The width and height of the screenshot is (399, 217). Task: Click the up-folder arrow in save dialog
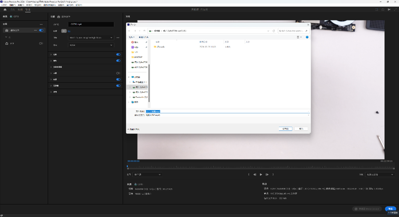pyautogui.click(x=144, y=31)
